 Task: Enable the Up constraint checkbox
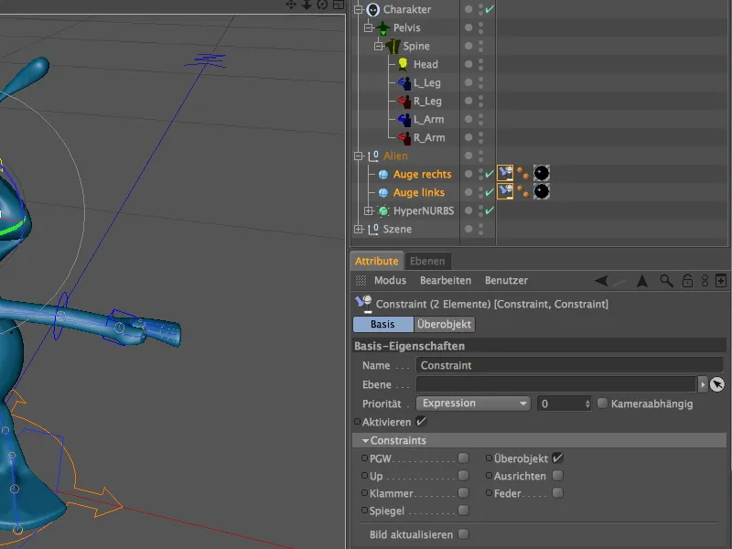coord(464,475)
